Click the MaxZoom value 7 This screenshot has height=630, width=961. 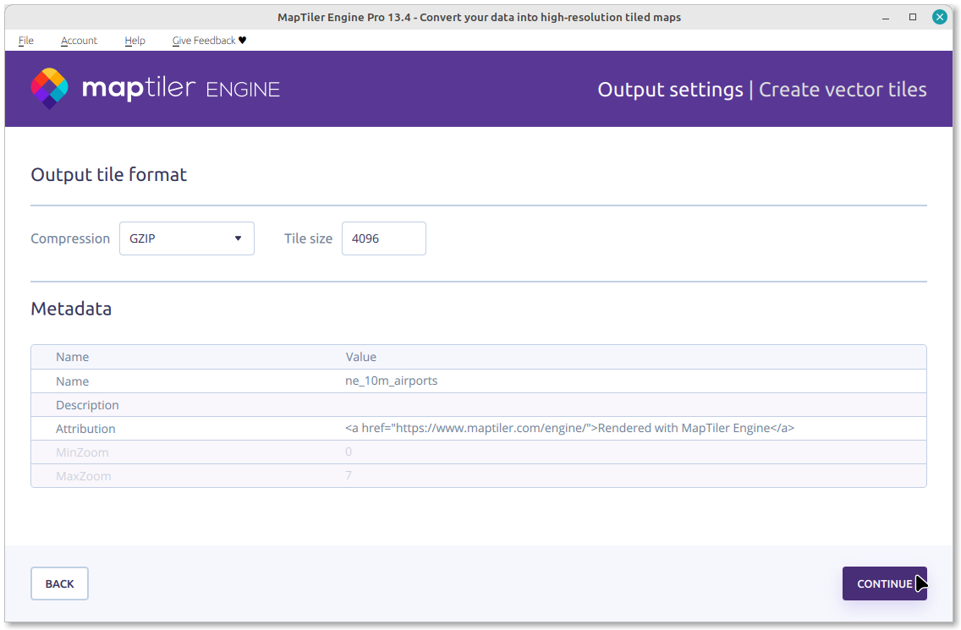(x=349, y=476)
